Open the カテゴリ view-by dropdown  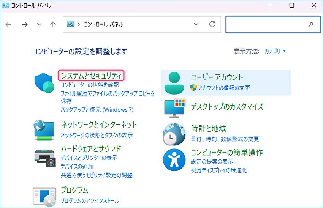pyautogui.click(x=275, y=51)
